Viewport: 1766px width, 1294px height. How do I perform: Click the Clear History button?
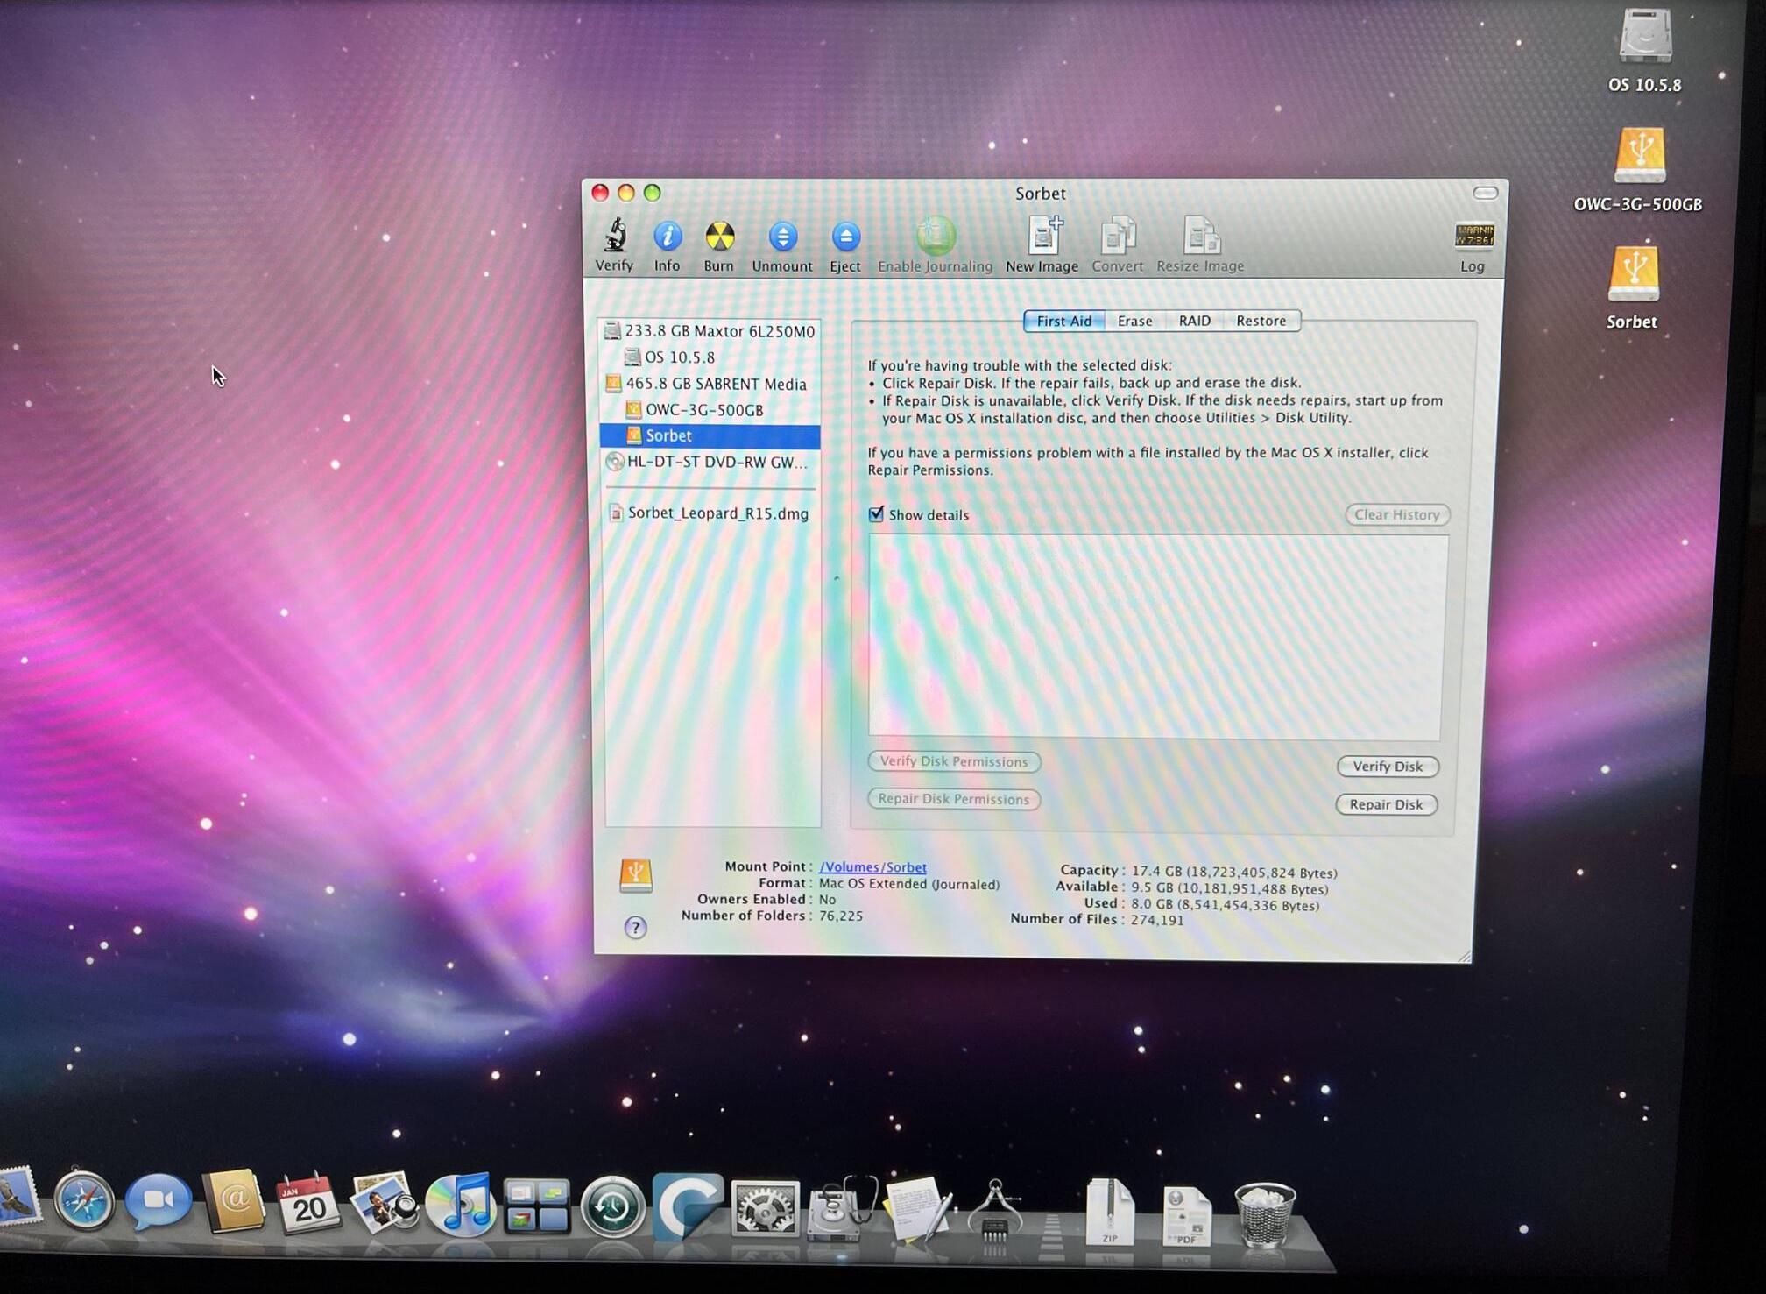1397,515
